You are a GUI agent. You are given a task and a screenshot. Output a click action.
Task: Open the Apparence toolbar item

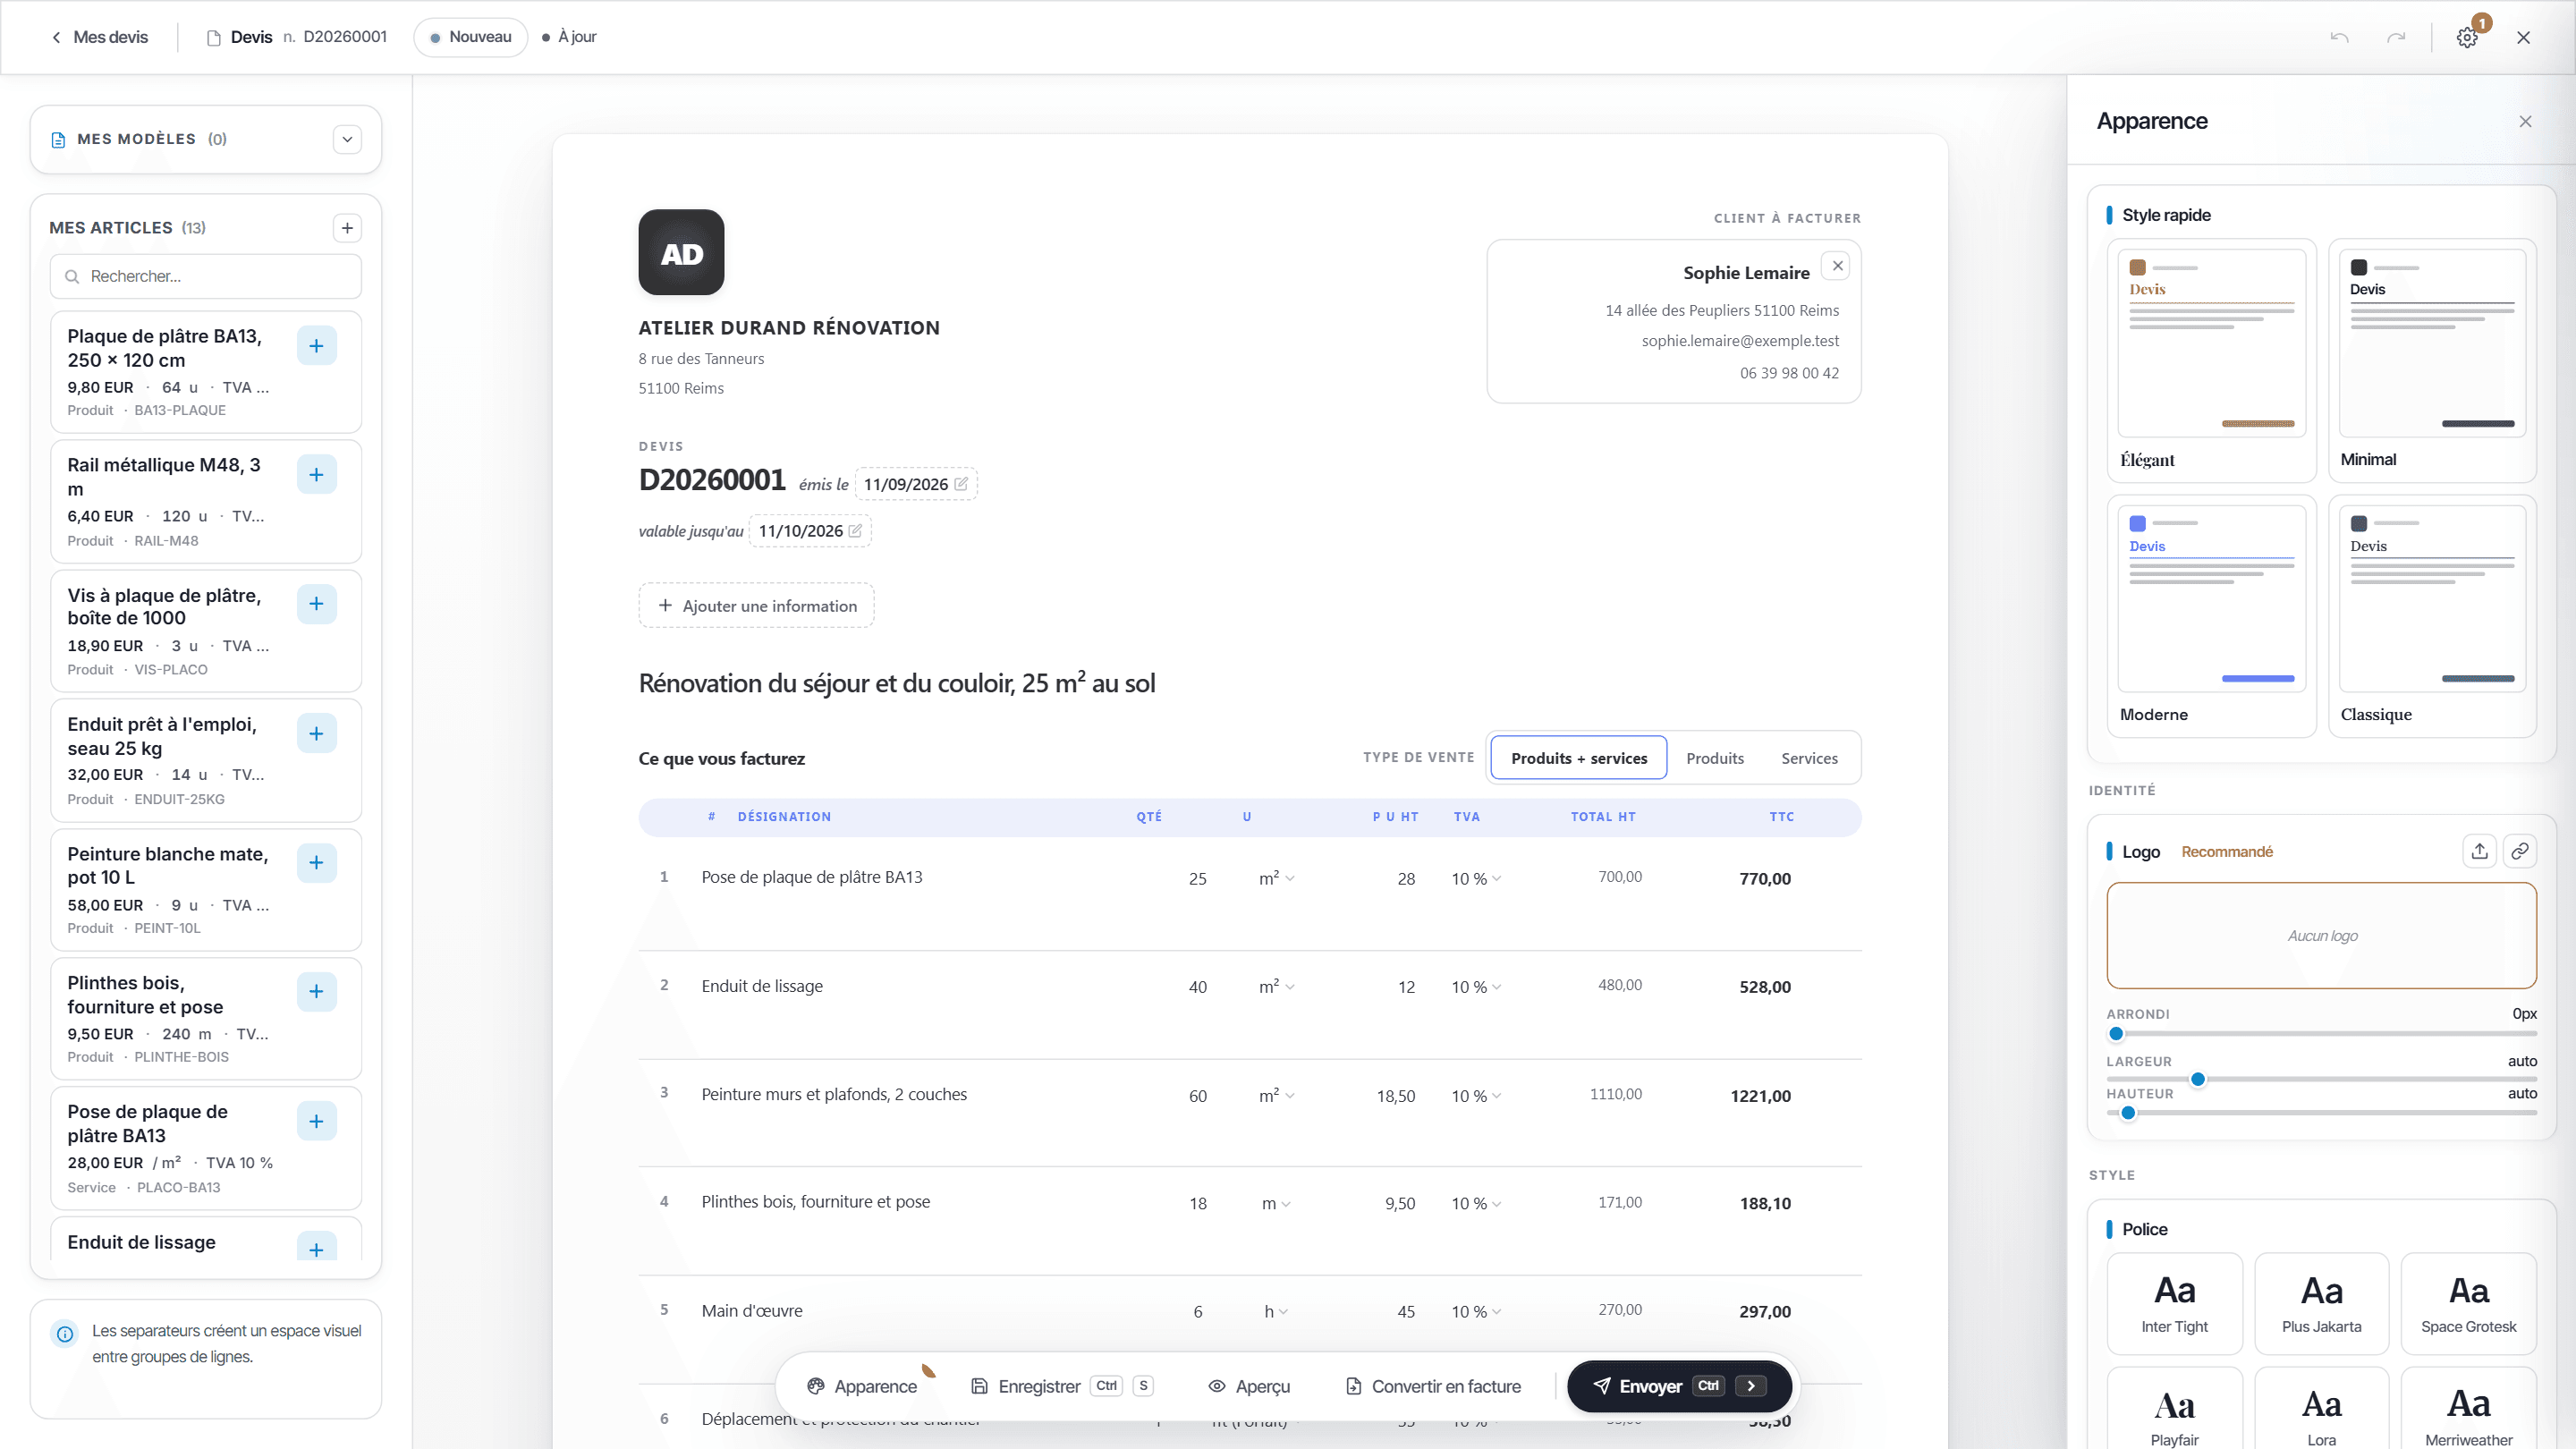tap(862, 1387)
